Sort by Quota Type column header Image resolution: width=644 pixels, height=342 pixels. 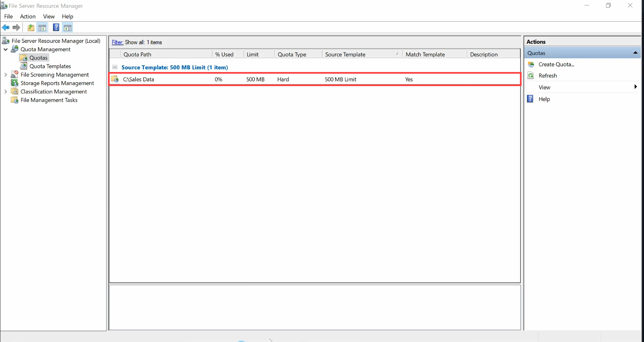pyautogui.click(x=298, y=54)
